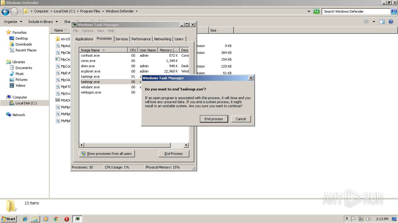Image resolution: width=398 pixels, height=223 pixels.
Task: Open Task Manager File menu
Action: coord(76,31)
